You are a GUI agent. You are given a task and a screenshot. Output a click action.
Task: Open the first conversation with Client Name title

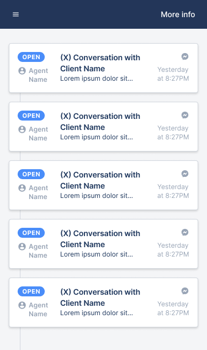[100, 63]
